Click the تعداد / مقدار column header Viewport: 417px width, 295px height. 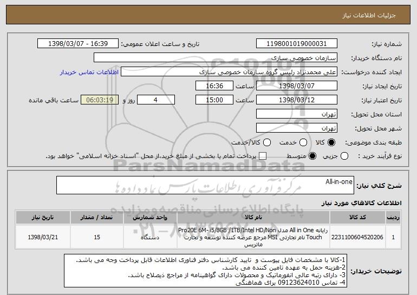click(97, 218)
